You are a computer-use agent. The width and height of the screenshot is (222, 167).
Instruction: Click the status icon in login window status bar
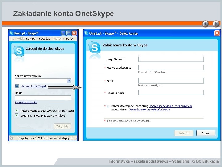coord(11,138)
